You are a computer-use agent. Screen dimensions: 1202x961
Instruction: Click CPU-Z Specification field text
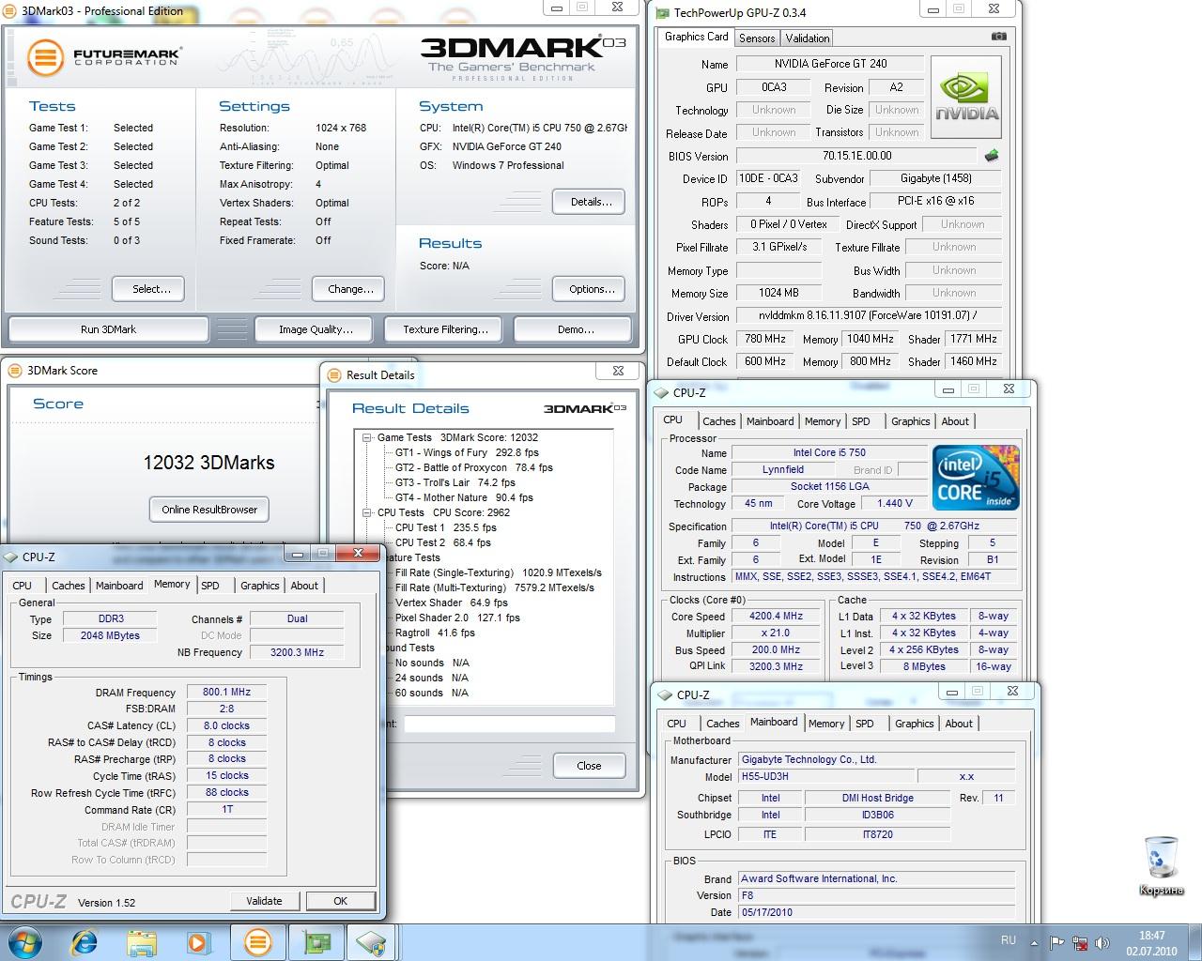[874, 526]
